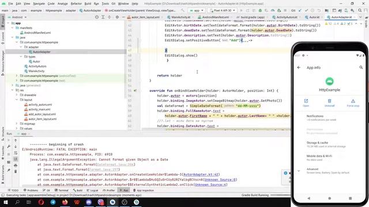Toggle the Structure side tool tab

pos(3,134)
